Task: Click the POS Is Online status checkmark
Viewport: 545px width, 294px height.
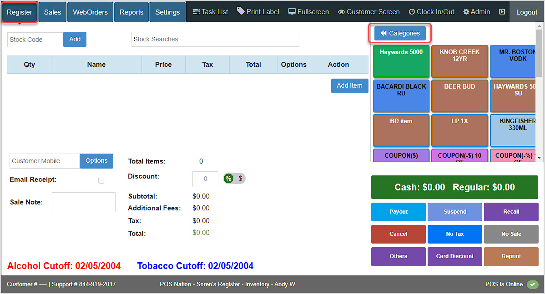Action: [533, 284]
